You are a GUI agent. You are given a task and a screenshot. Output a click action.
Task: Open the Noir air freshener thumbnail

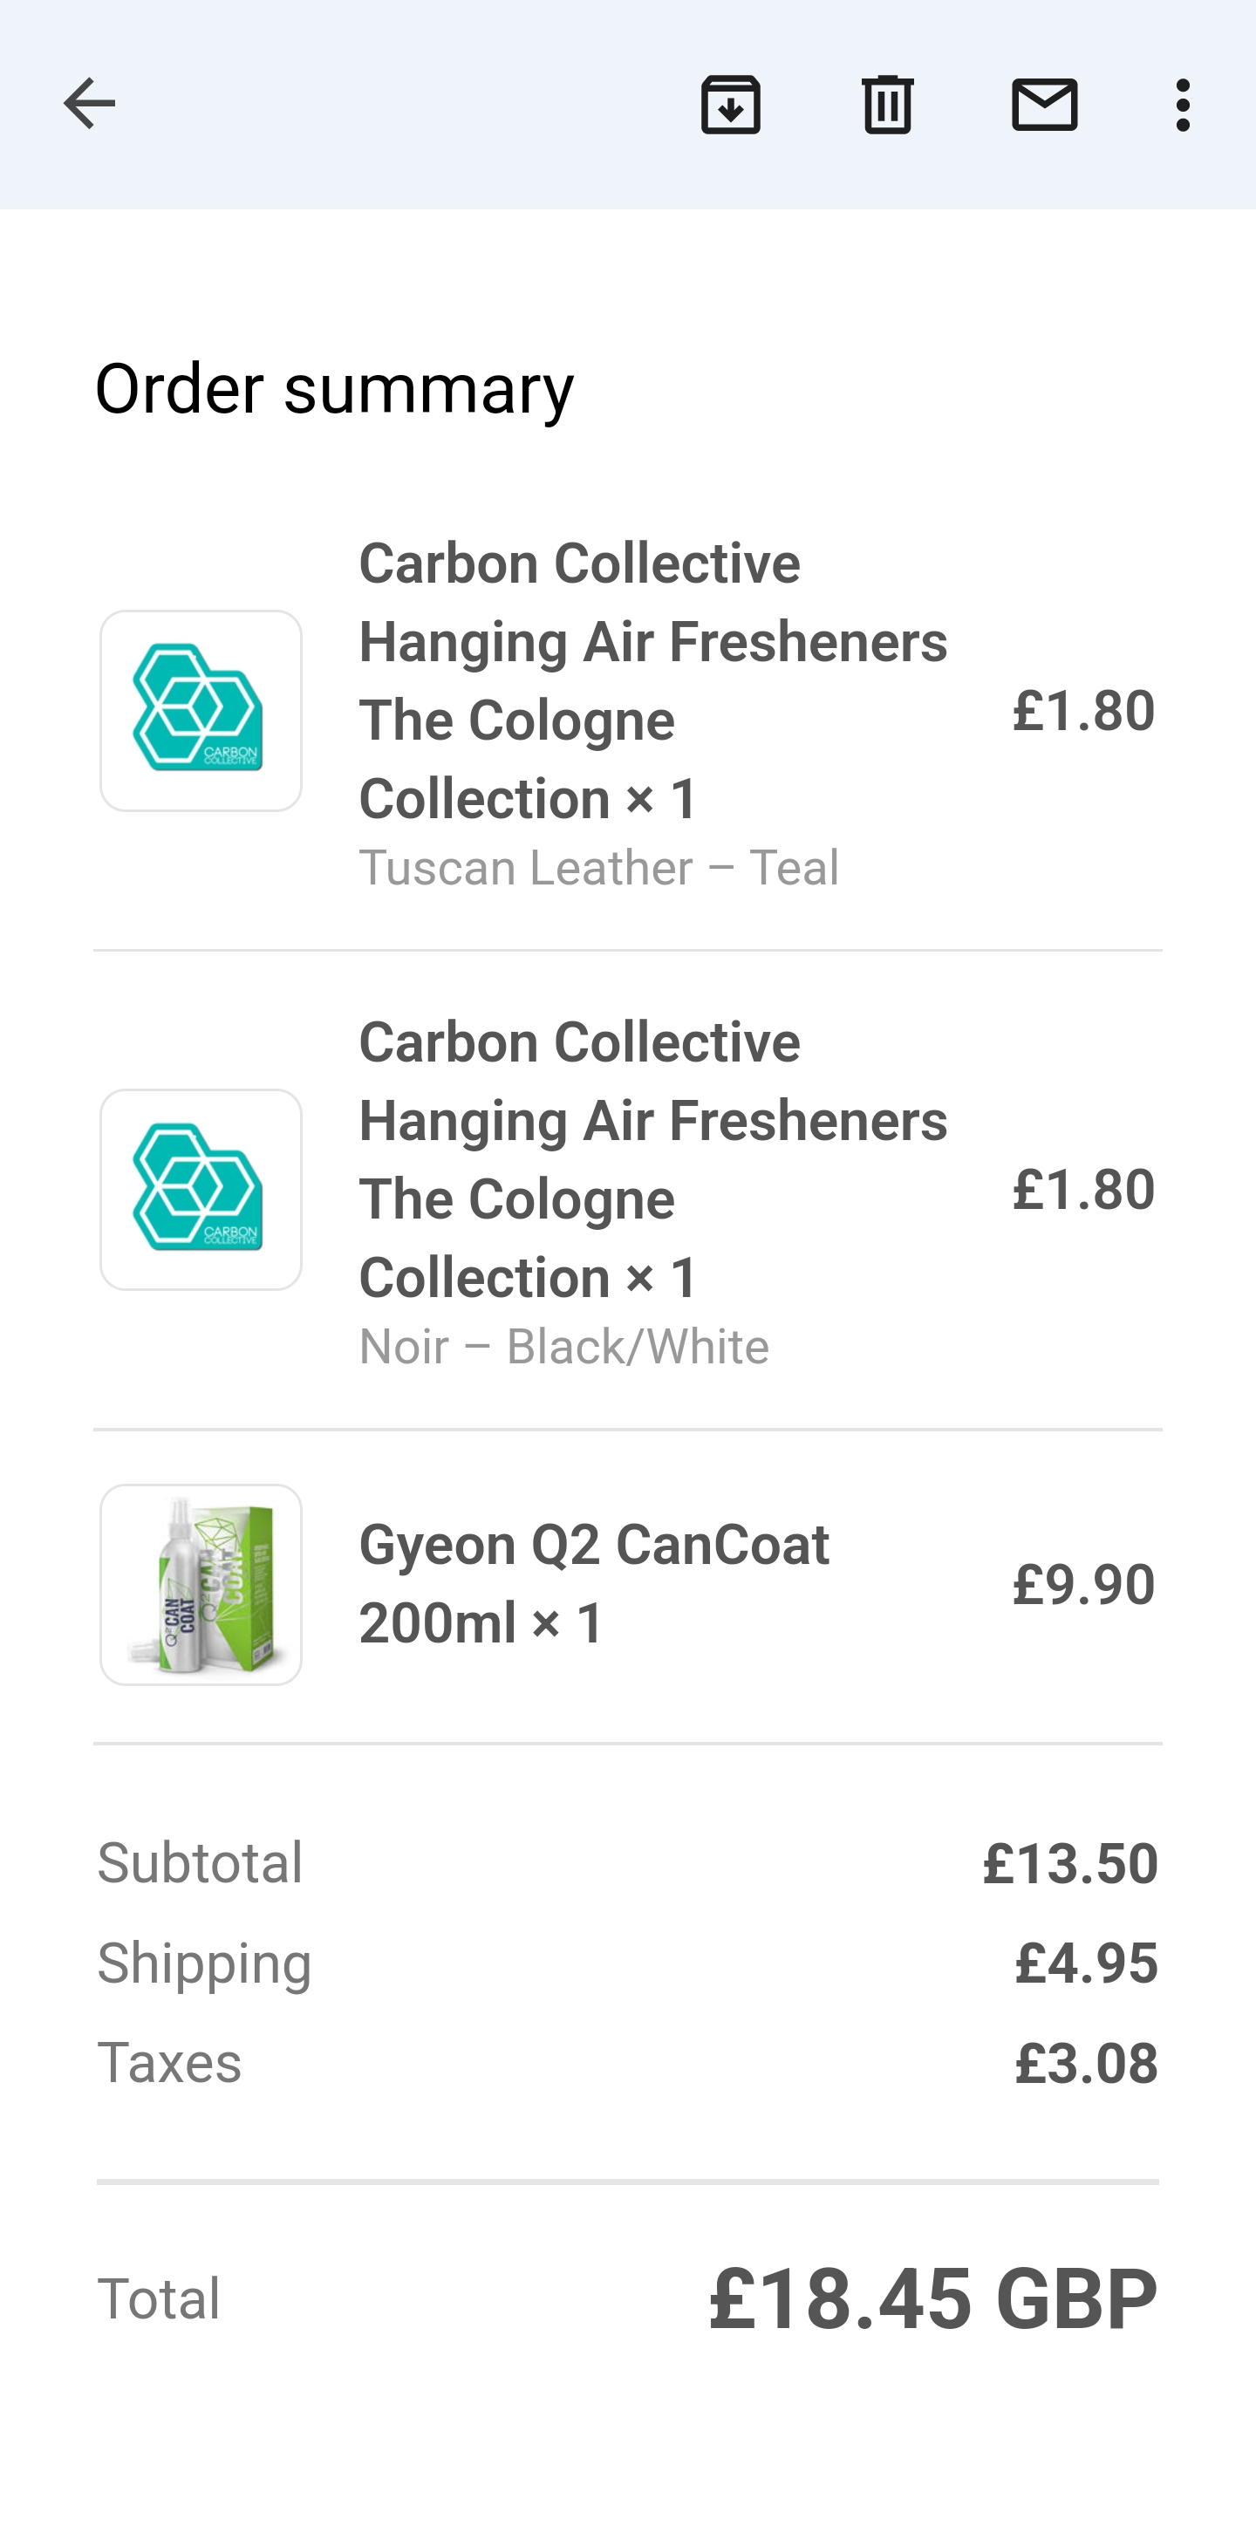point(201,1190)
